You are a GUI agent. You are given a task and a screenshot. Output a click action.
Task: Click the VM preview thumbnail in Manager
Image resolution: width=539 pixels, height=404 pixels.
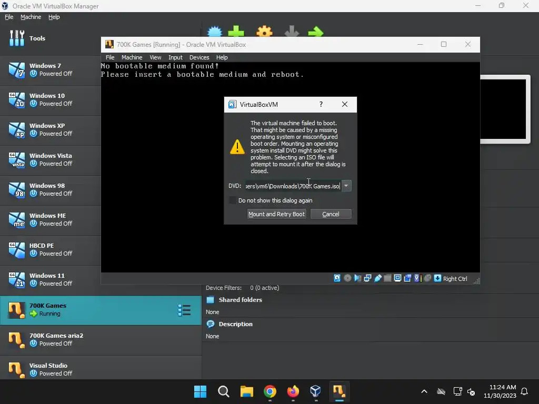[505, 109]
